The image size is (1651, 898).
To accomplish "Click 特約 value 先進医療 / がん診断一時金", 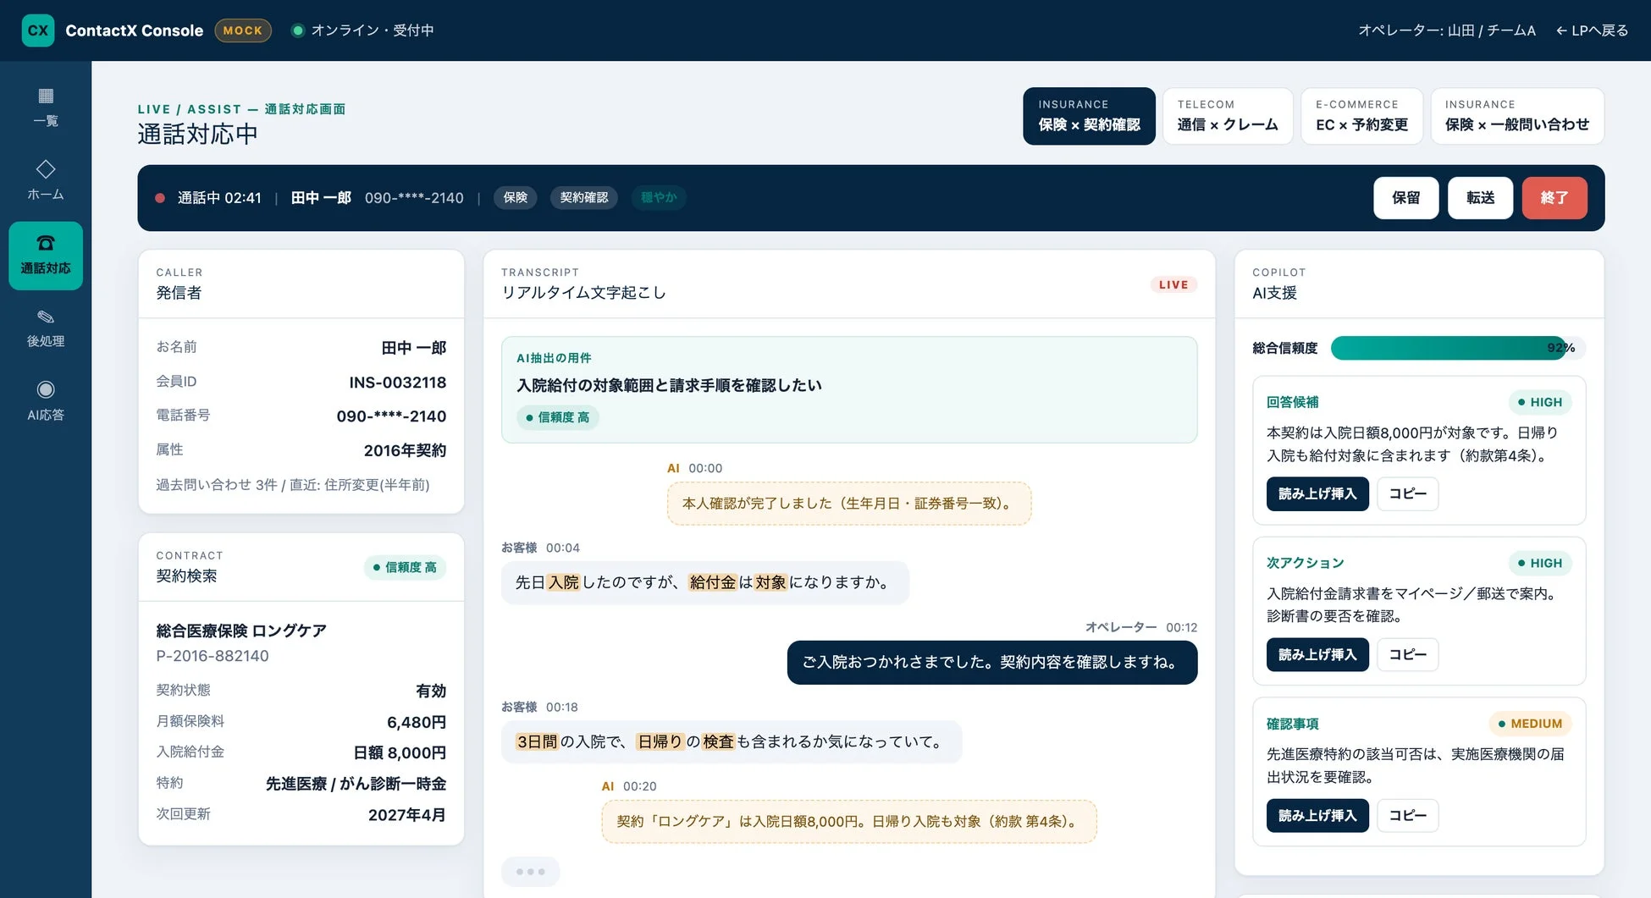I will coord(356,784).
